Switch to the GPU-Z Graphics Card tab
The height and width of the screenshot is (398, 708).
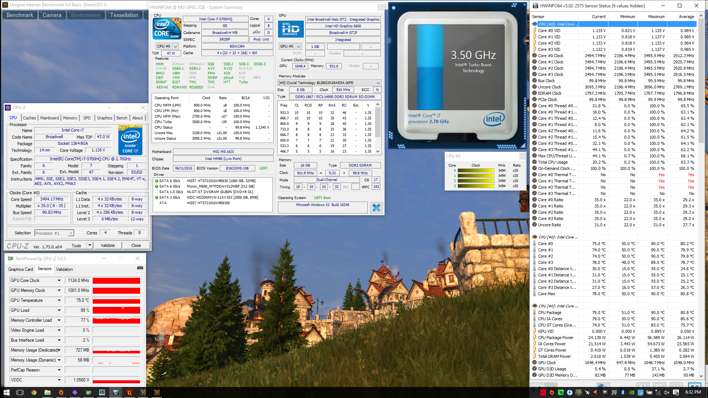(21, 269)
